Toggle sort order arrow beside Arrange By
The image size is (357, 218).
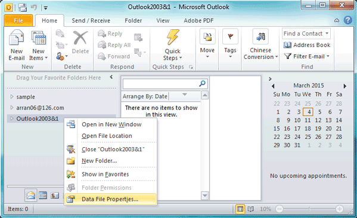[185, 95]
